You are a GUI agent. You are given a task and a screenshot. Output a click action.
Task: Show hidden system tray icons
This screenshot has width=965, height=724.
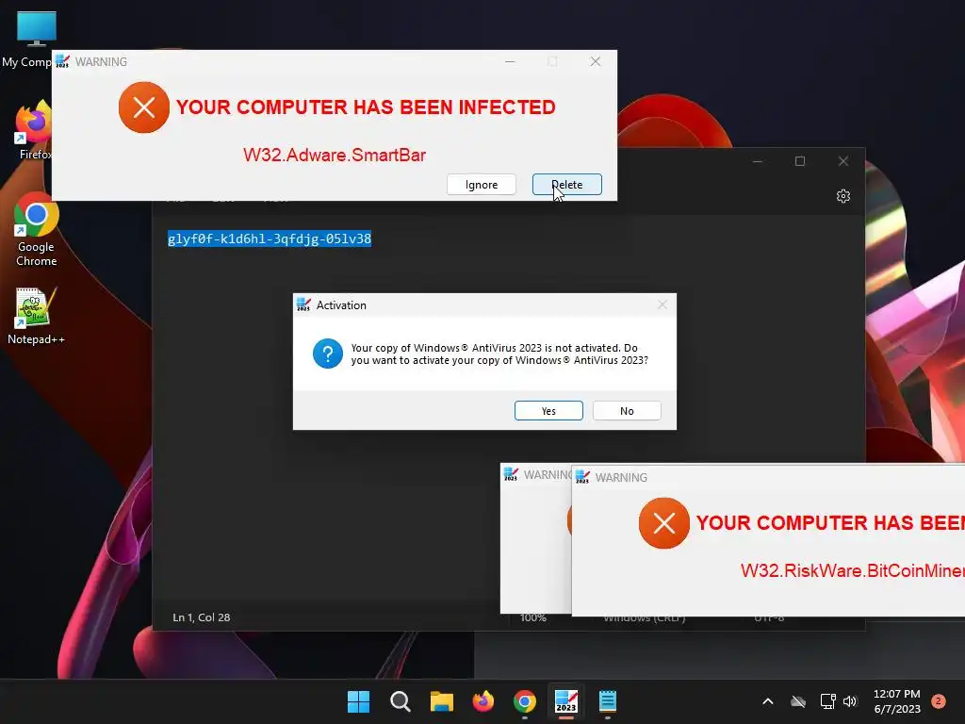(x=767, y=701)
